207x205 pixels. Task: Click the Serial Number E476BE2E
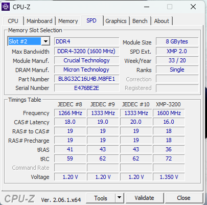click(86, 88)
